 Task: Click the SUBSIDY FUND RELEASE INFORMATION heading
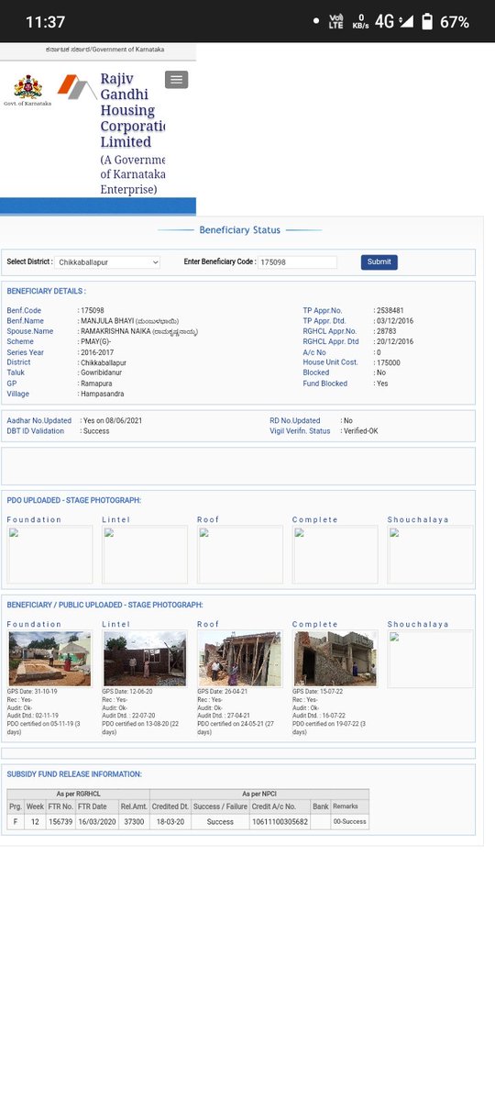pyautogui.click(x=74, y=774)
